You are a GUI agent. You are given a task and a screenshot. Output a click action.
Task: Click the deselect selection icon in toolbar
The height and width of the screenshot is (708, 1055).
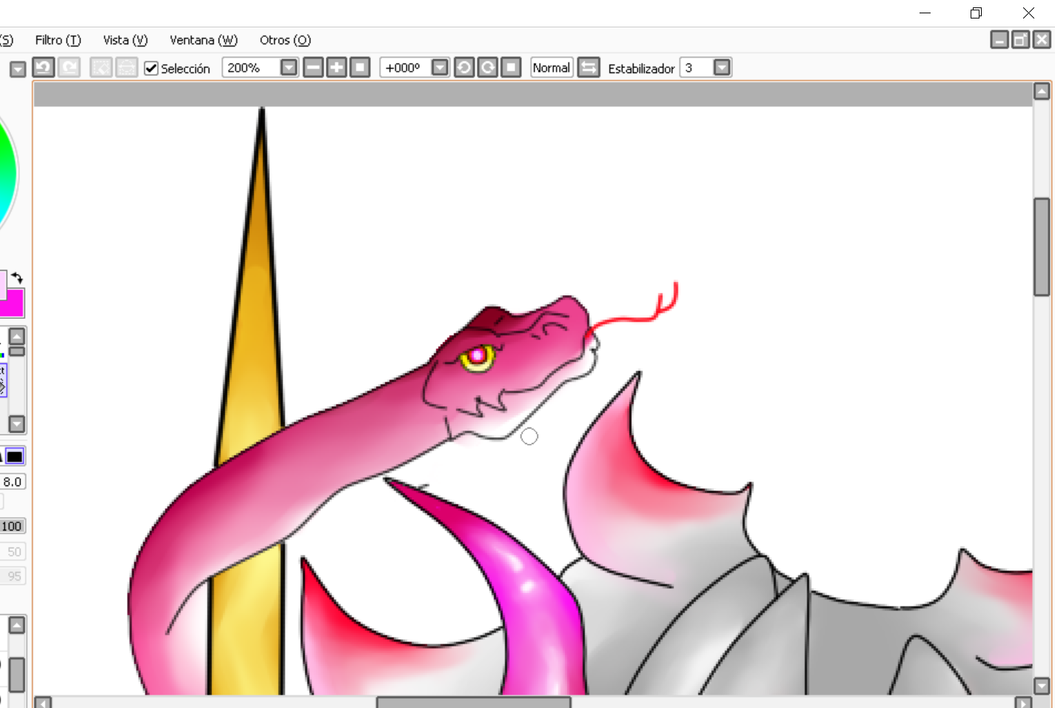coord(101,67)
